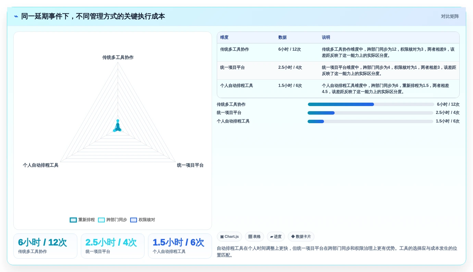473x272 pixels.
Task: Click the Chart.js tag chip
Action: coord(229,237)
